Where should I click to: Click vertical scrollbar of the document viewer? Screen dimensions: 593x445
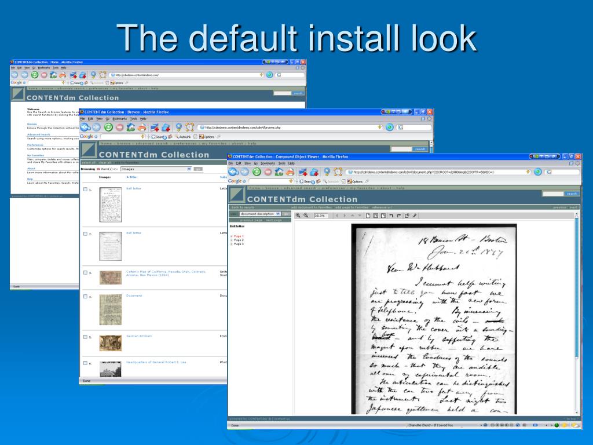click(577, 313)
